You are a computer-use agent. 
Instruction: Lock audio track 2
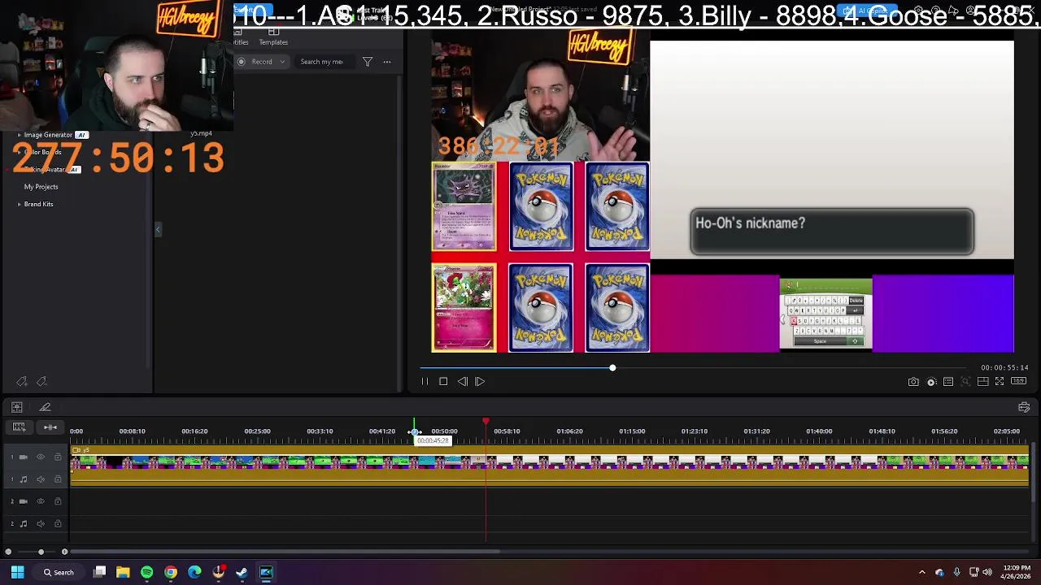(x=58, y=524)
